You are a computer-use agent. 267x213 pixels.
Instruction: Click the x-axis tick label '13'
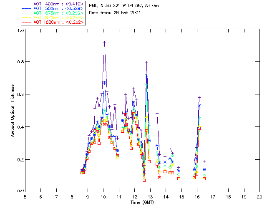pos(150,197)
